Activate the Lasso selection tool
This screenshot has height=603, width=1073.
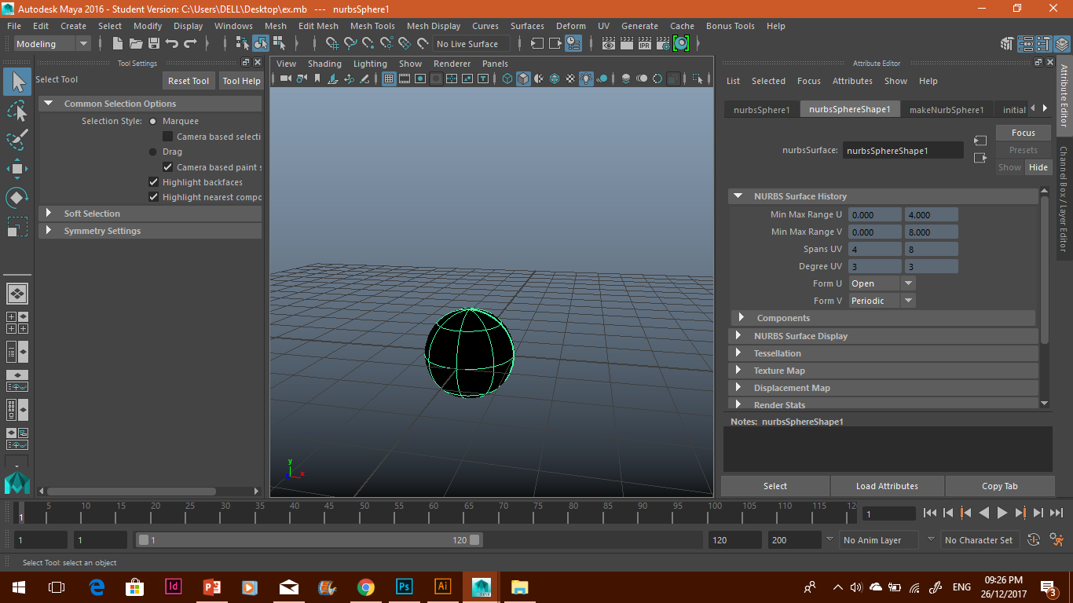click(x=17, y=111)
